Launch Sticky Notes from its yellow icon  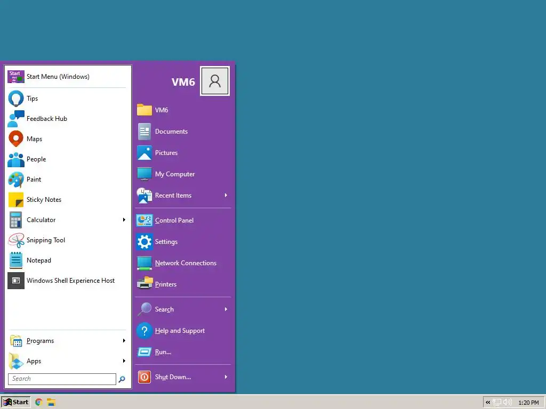(x=16, y=200)
